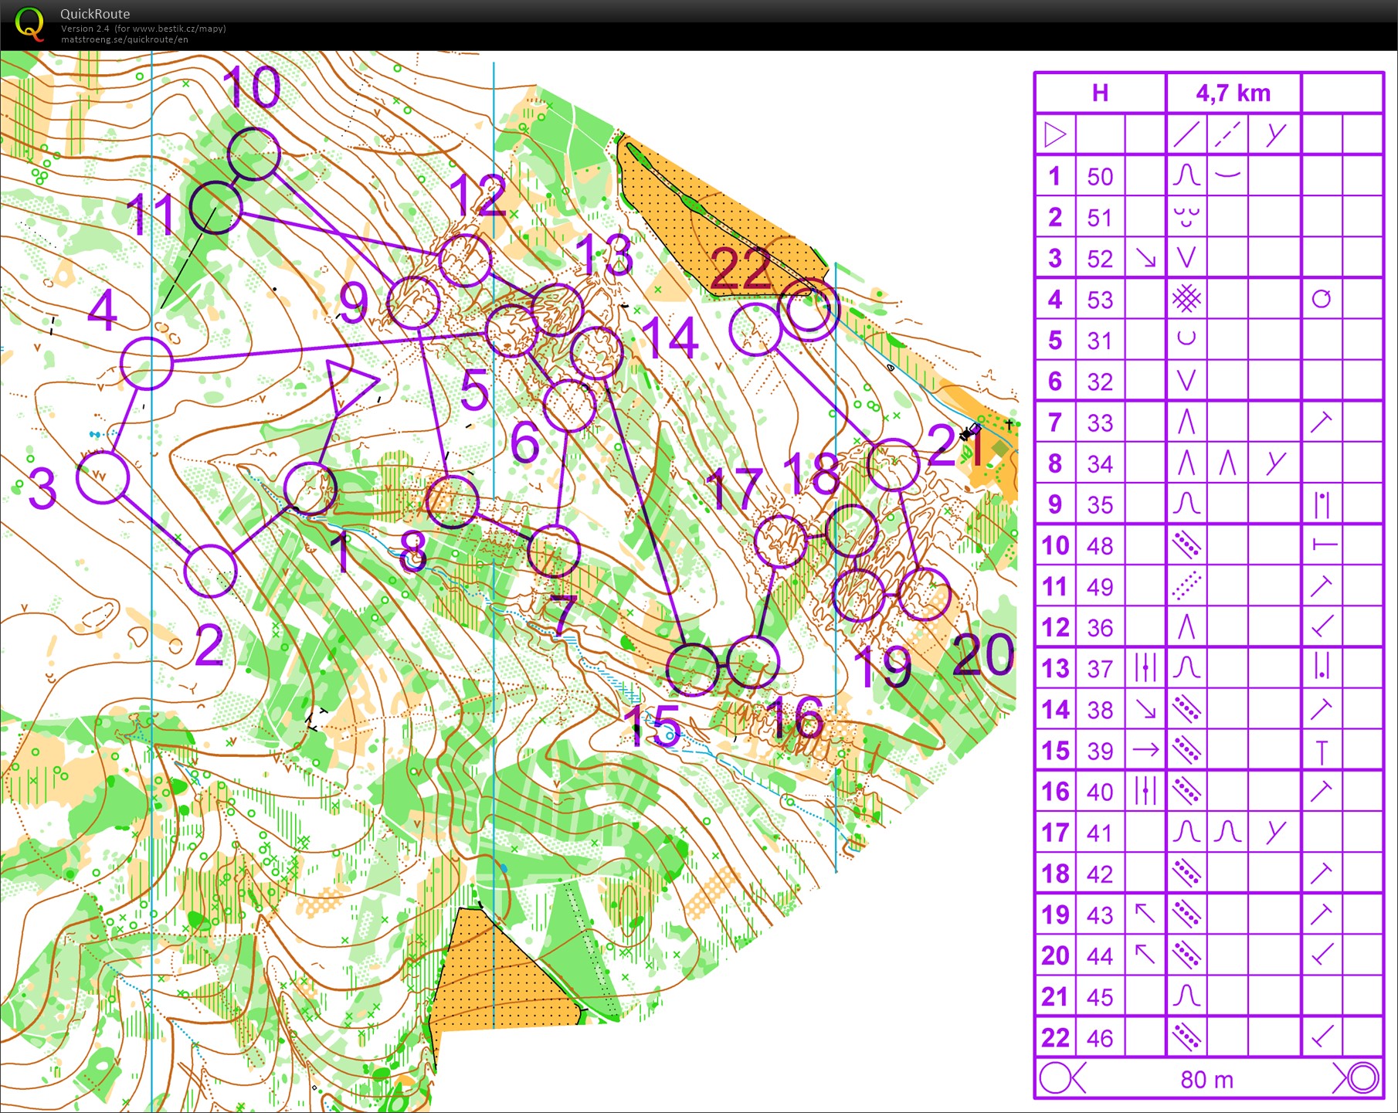Image resolution: width=1398 pixels, height=1113 pixels.
Task: Click control circle 21 on the map
Action: point(894,465)
